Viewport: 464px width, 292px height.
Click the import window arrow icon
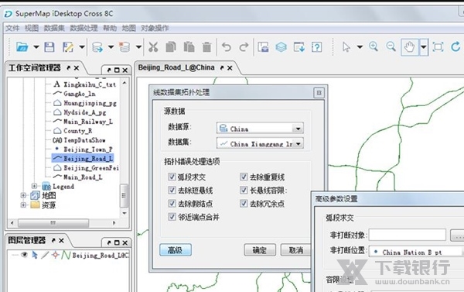pos(299,46)
